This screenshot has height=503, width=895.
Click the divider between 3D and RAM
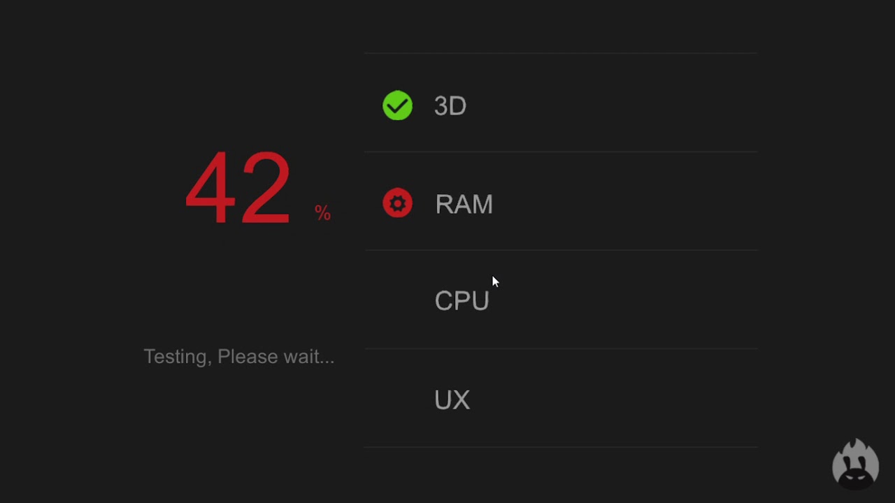[x=561, y=152]
